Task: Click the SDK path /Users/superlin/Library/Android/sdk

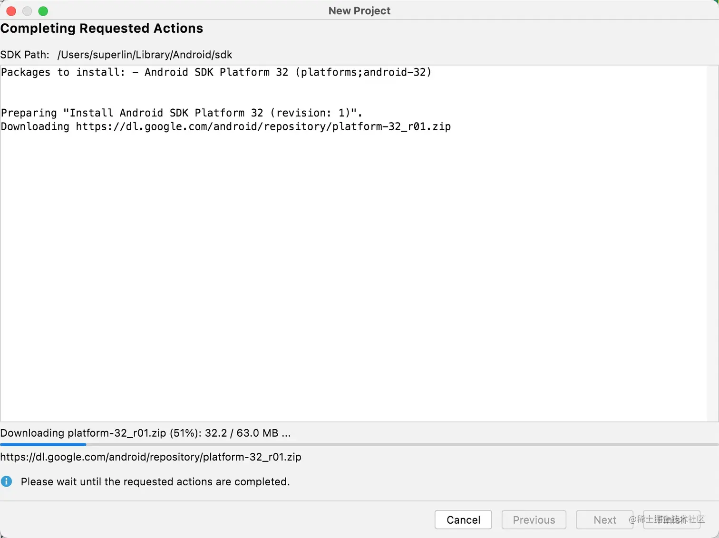Action: pos(145,55)
